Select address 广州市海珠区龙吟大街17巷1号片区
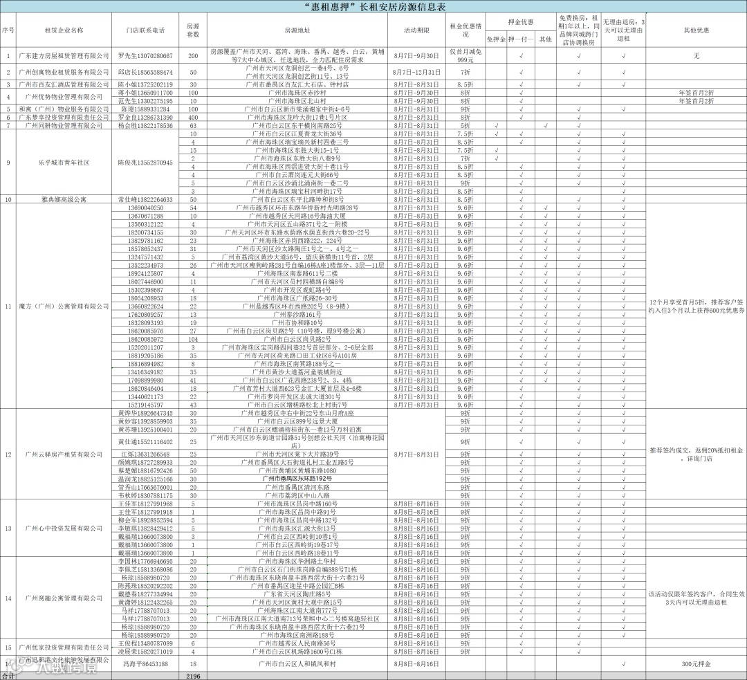This screenshot has width=747, height=680. pos(297,117)
